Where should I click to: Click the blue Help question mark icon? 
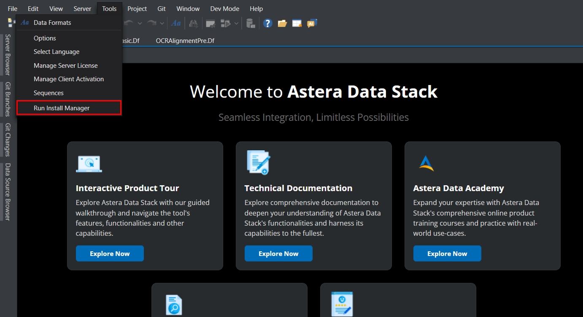click(x=267, y=24)
